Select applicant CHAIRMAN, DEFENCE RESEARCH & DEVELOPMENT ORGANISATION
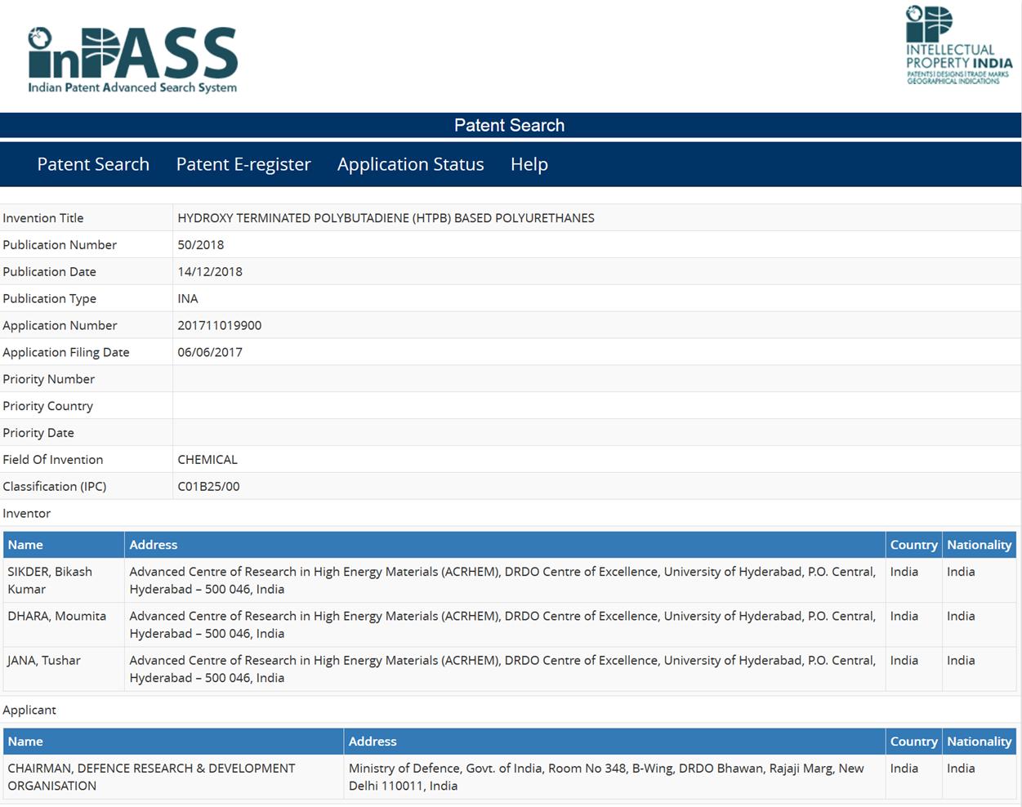The image size is (1022, 807). click(x=151, y=777)
